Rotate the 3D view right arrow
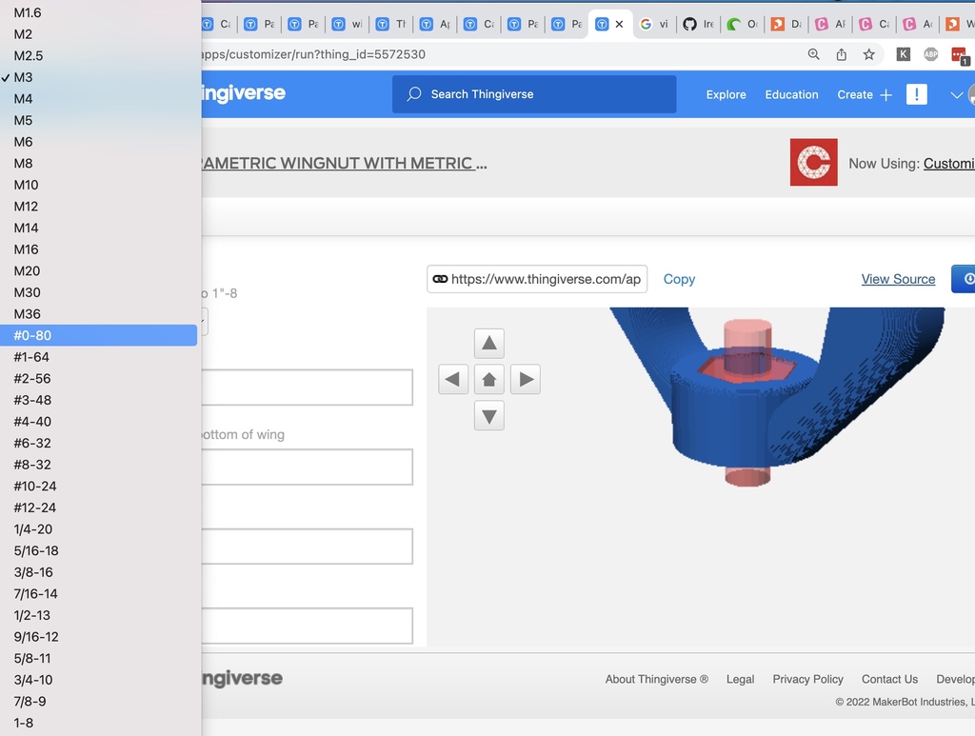The height and width of the screenshot is (736, 975). point(525,379)
